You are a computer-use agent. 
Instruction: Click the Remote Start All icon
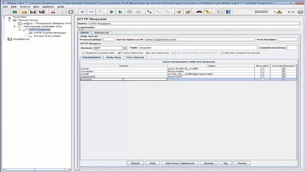pos(149,12)
